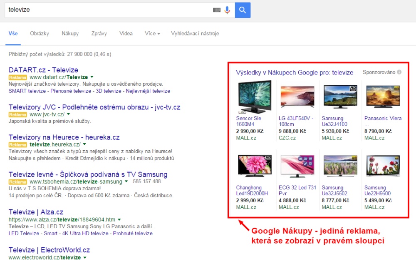
Task: Click the 5 499,00 Kč price
Action: coord(378,201)
